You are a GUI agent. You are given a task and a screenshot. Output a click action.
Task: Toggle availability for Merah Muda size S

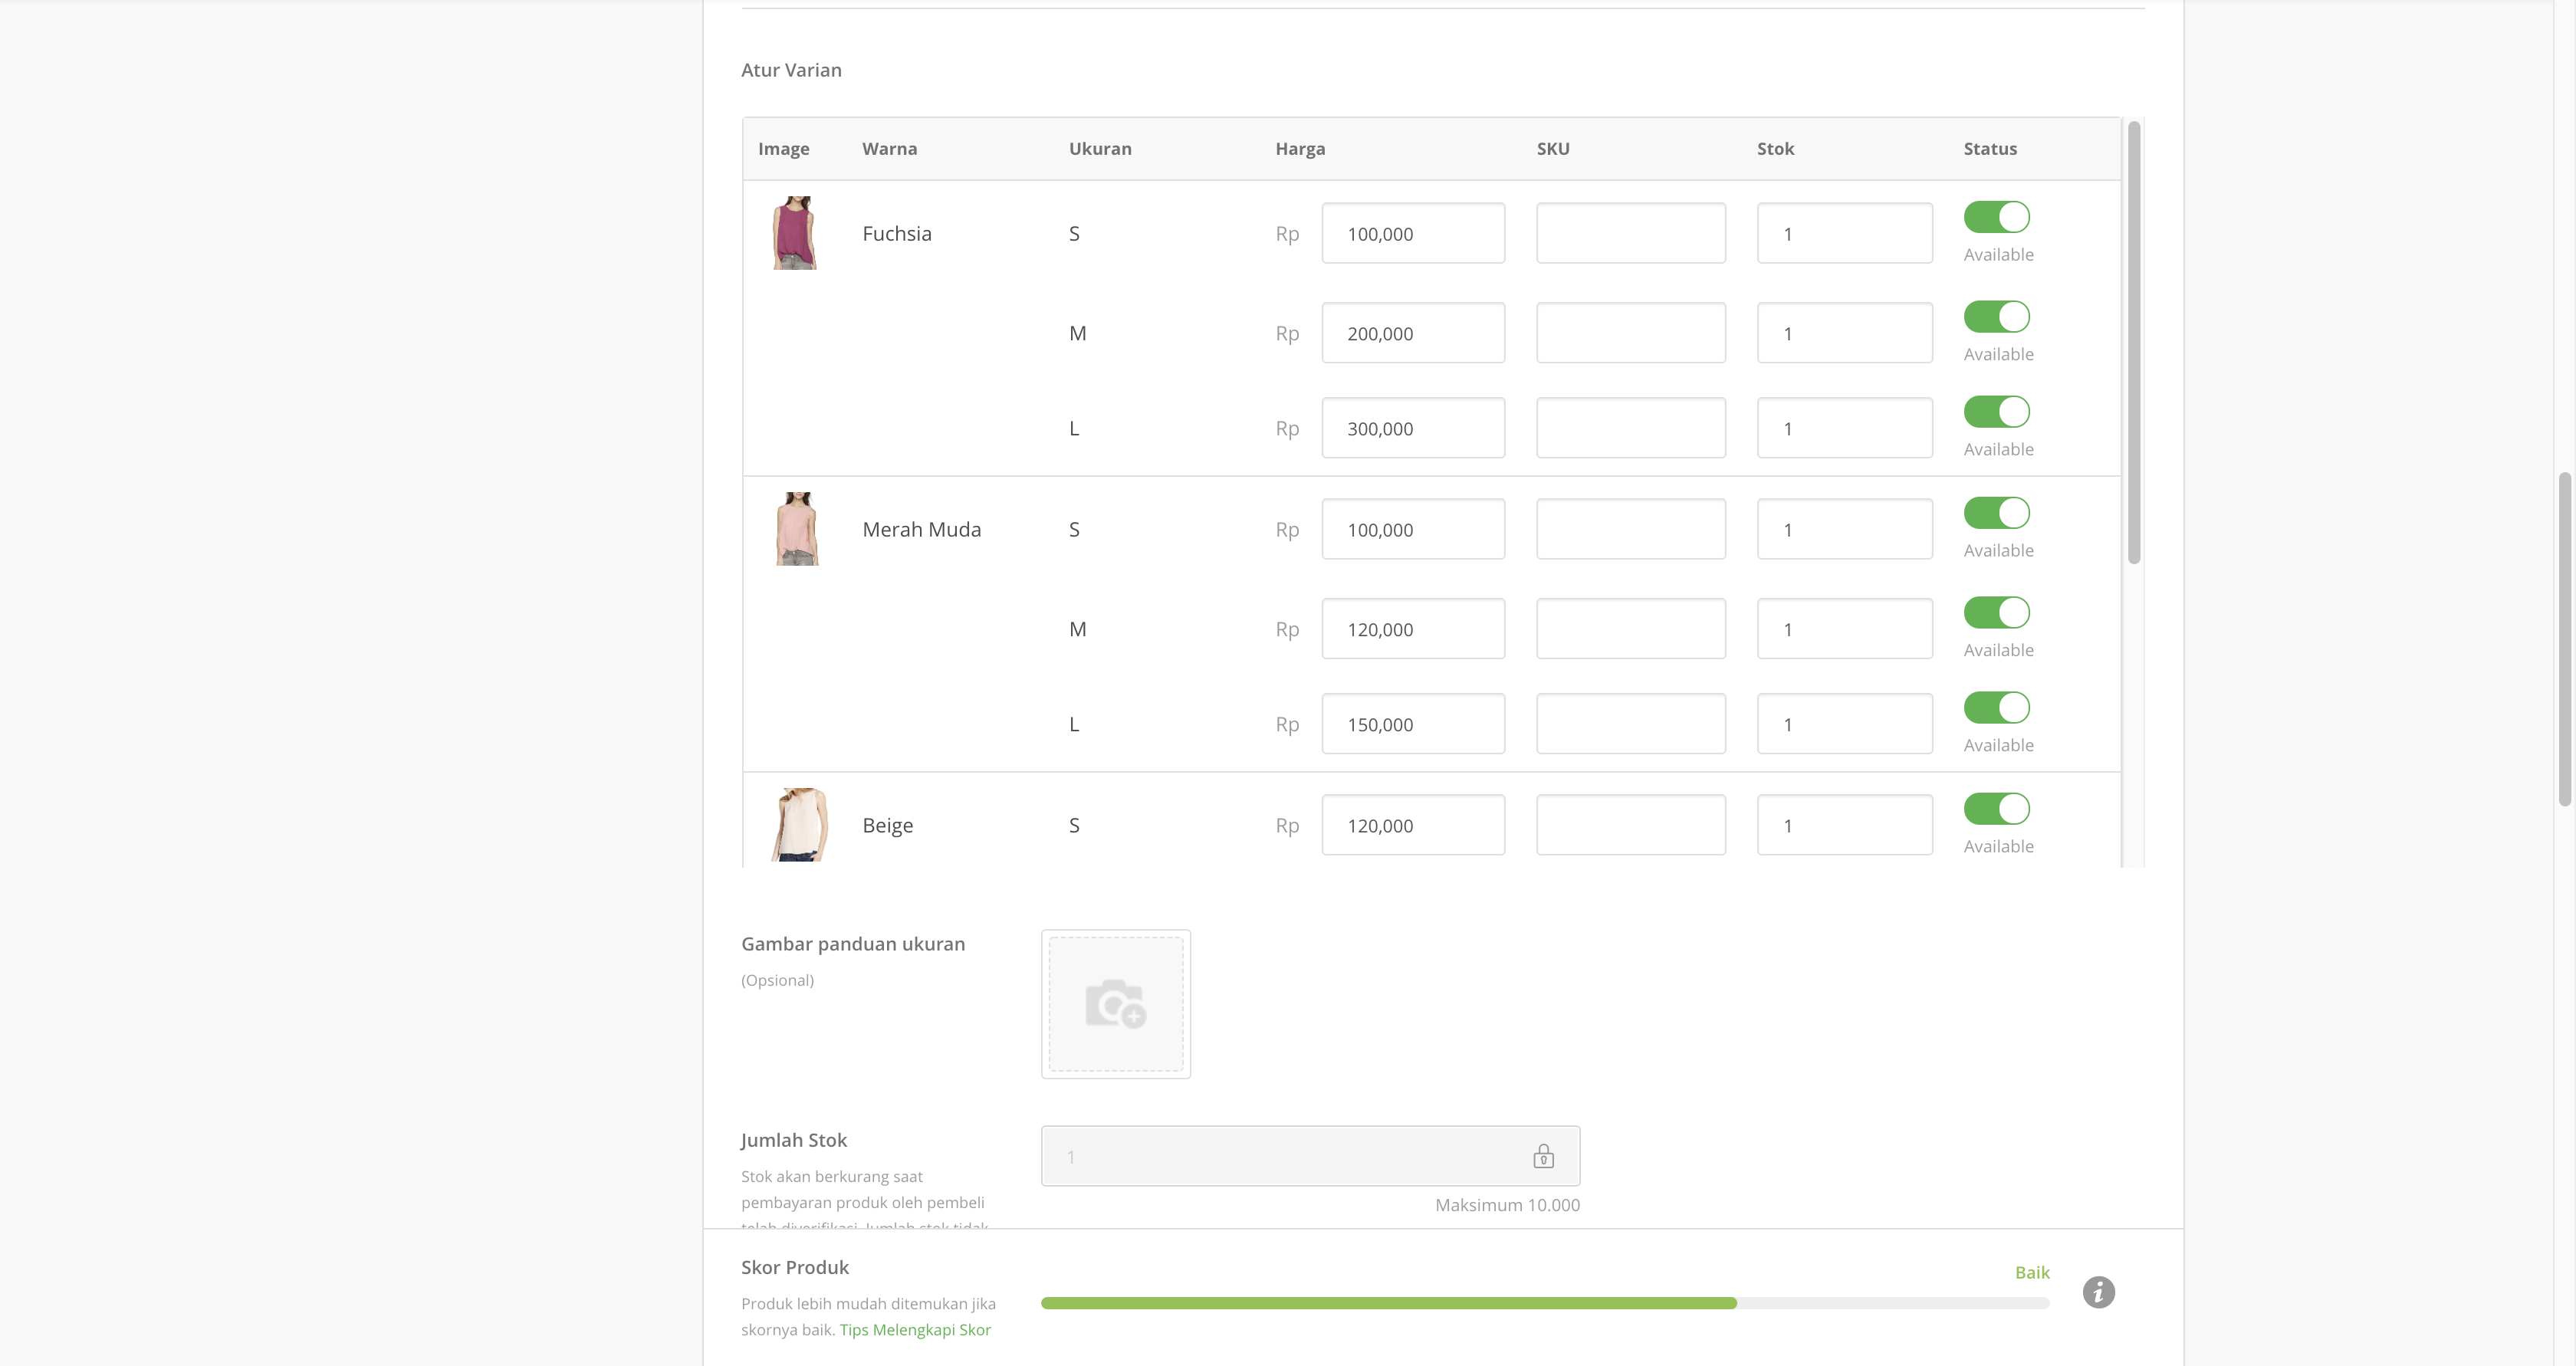[x=1996, y=513]
